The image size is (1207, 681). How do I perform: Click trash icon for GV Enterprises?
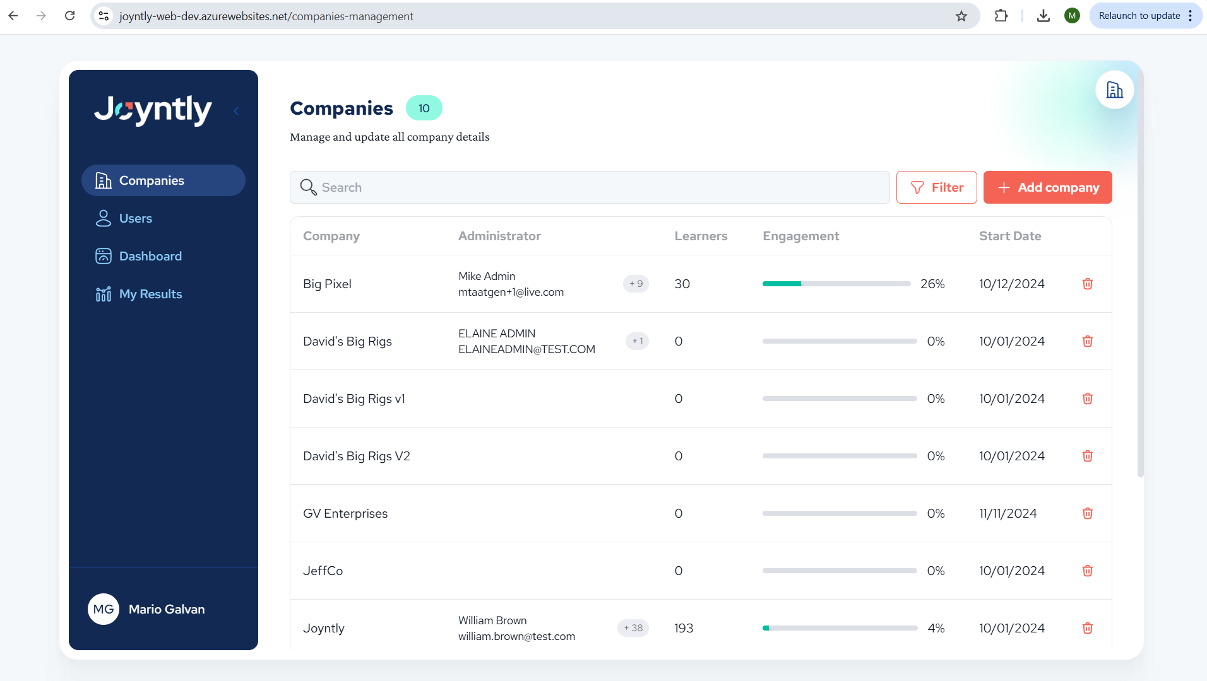[x=1087, y=513]
